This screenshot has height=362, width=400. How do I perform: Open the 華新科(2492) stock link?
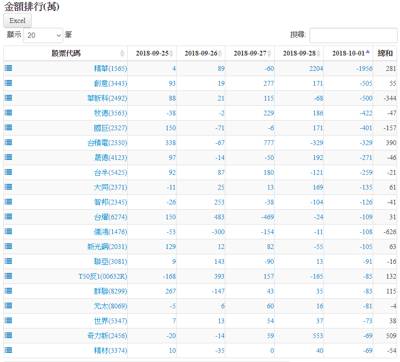[111, 98]
